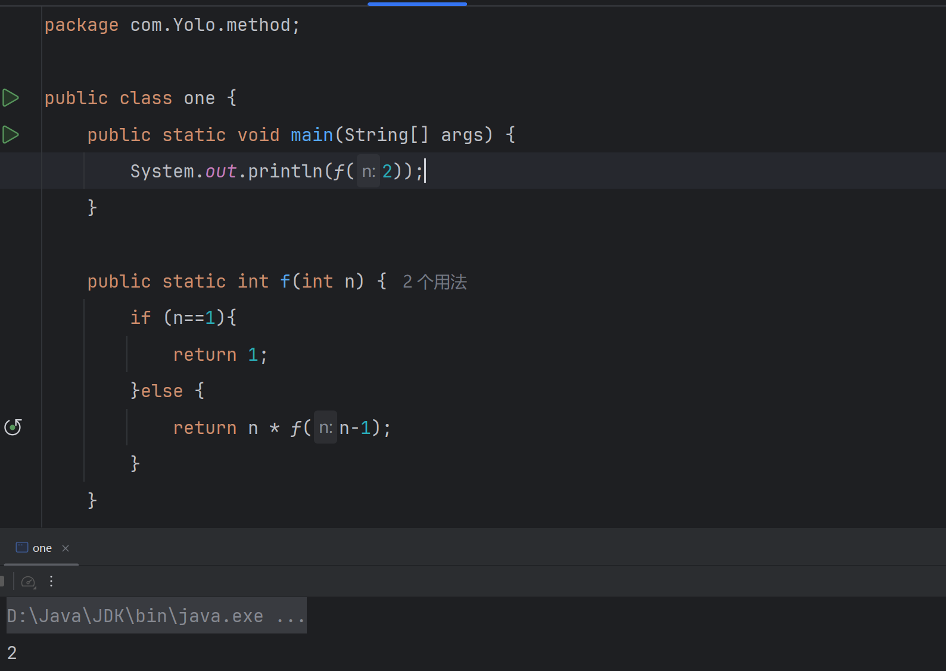Screen dimensions: 946x671
Task: Click the 'if' keyword in method f
Action: click(141, 318)
